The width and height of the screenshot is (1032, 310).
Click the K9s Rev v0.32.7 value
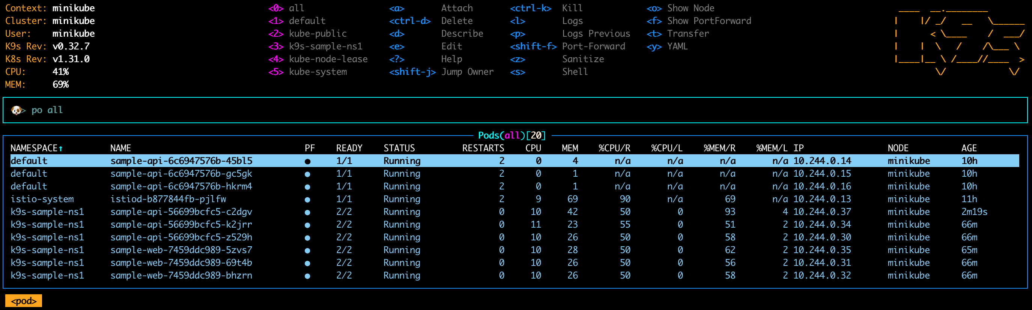point(71,46)
